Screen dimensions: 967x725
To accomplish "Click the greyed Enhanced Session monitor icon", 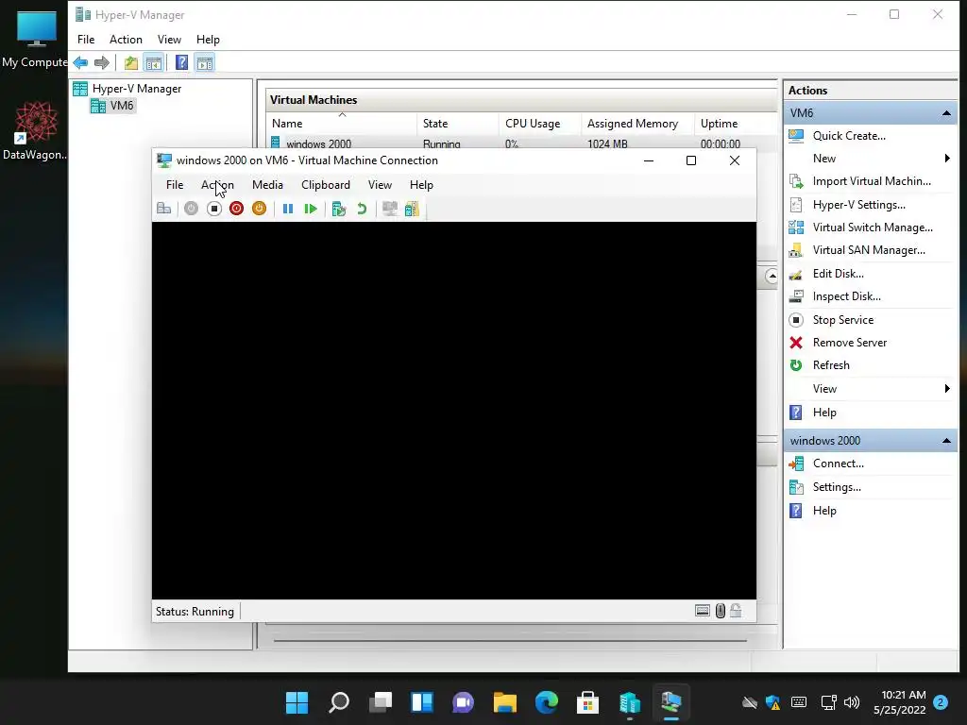I will tap(390, 209).
